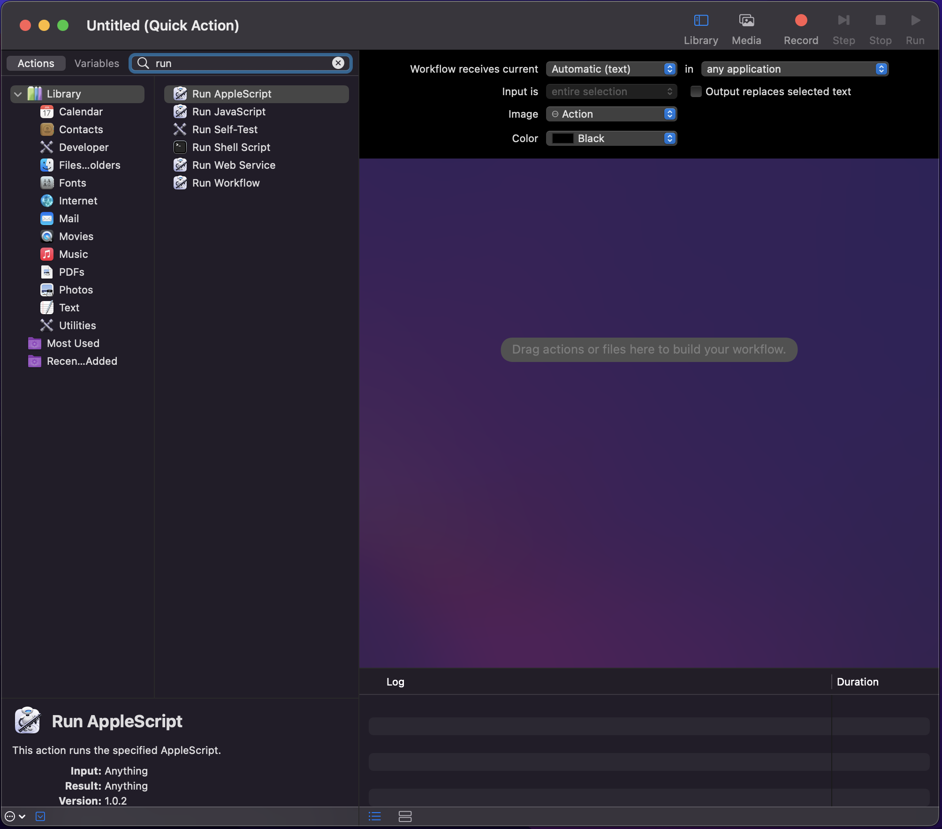Show the log list view icon
The height and width of the screenshot is (829, 942).
click(x=374, y=816)
